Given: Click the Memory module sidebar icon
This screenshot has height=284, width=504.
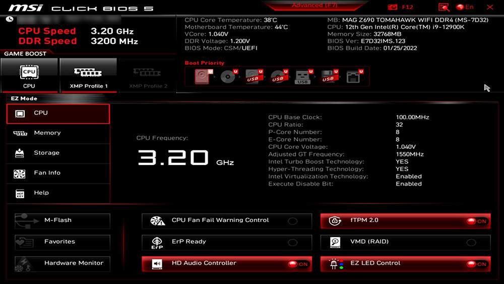Looking at the screenshot, I should click(x=20, y=133).
